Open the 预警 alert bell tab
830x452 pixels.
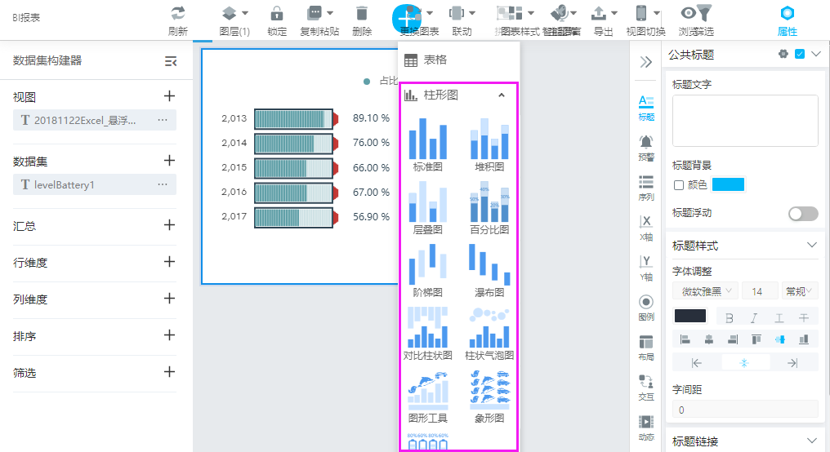tap(646, 148)
